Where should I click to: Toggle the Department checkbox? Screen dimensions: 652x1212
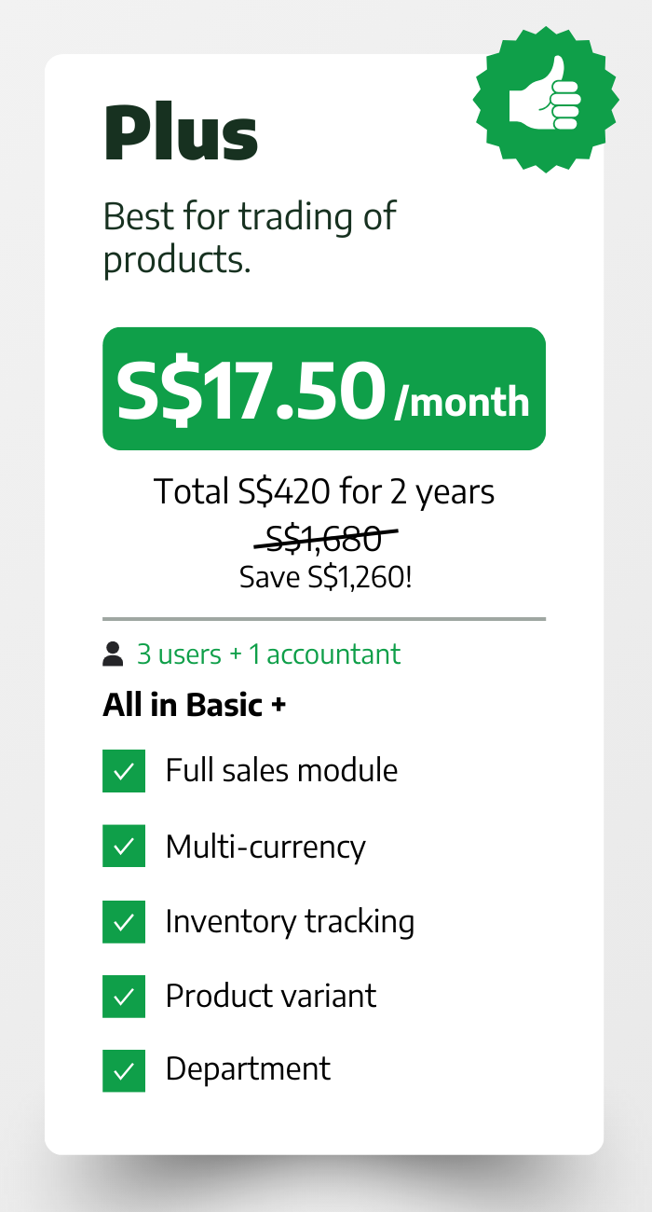[124, 1069]
